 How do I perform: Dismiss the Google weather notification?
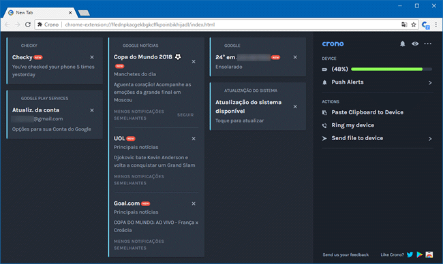pos(295,57)
